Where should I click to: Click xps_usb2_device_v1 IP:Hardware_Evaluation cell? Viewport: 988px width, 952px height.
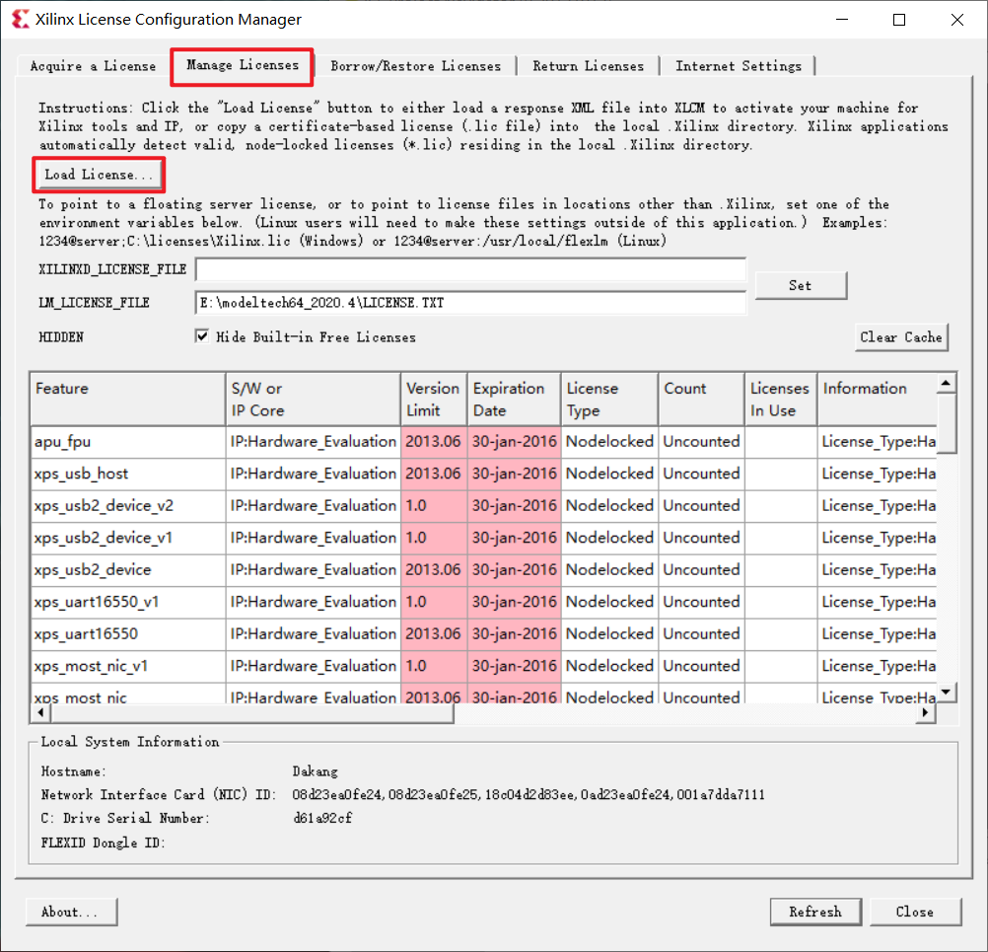[313, 539]
